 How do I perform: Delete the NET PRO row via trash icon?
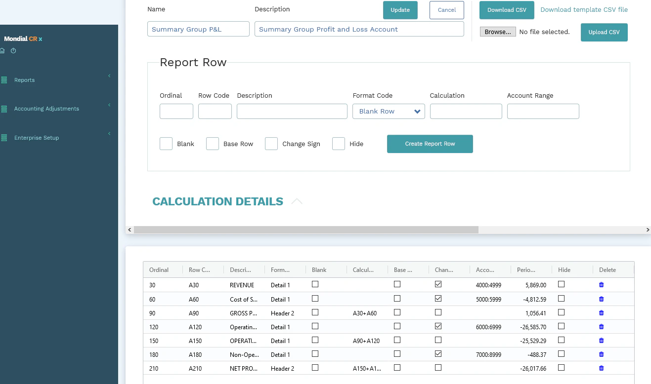(601, 368)
